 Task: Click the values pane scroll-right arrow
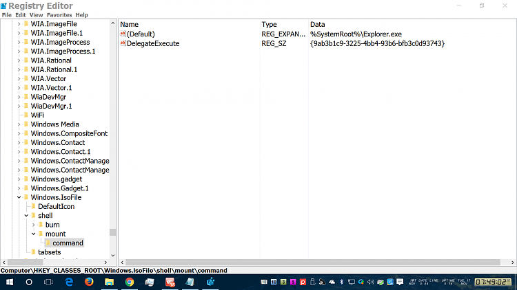513,263
